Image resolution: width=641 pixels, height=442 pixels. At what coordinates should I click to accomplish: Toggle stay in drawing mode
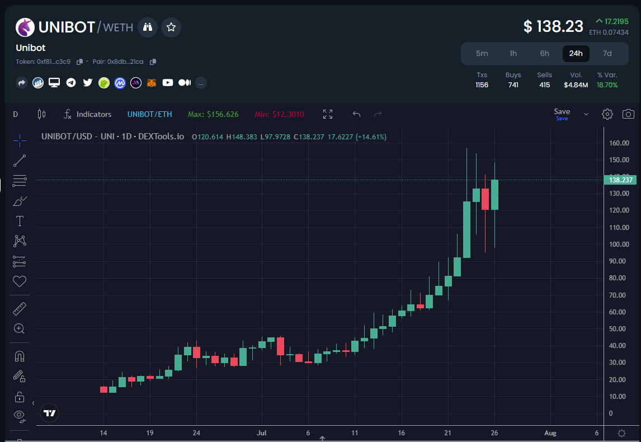pos(19,376)
